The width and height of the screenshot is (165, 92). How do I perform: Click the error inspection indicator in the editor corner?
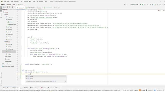click(x=159, y=11)
